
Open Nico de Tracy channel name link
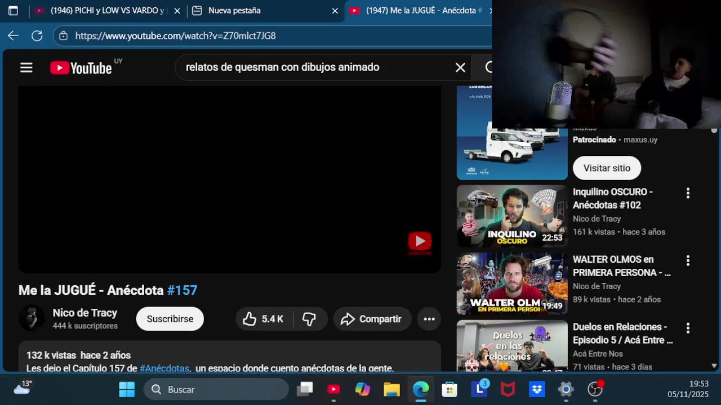(85, 313)
